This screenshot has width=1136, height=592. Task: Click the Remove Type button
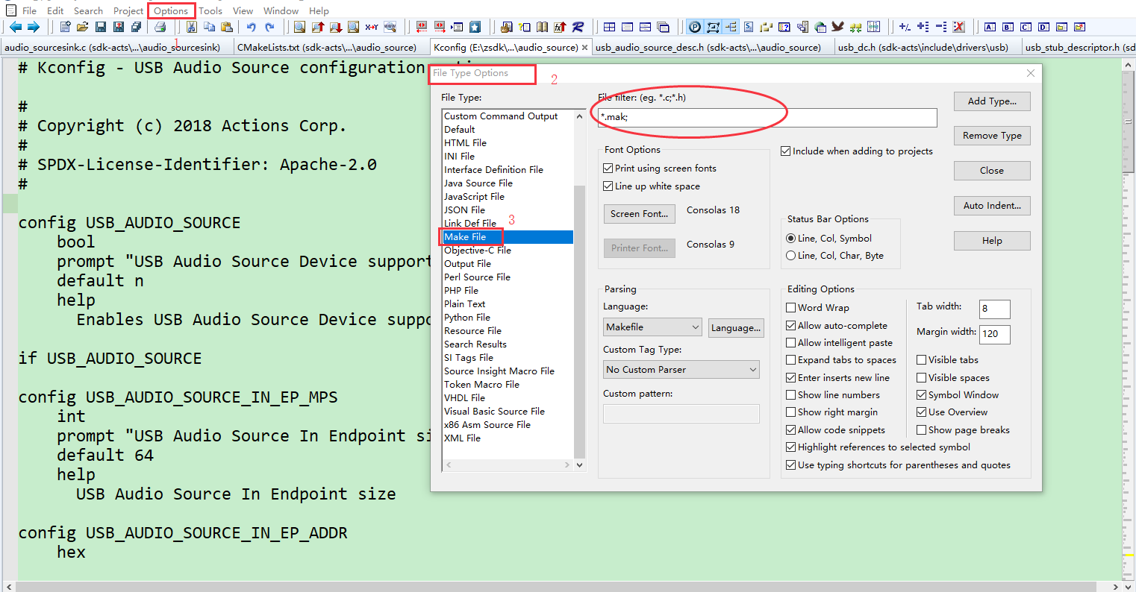coord(991,135)
